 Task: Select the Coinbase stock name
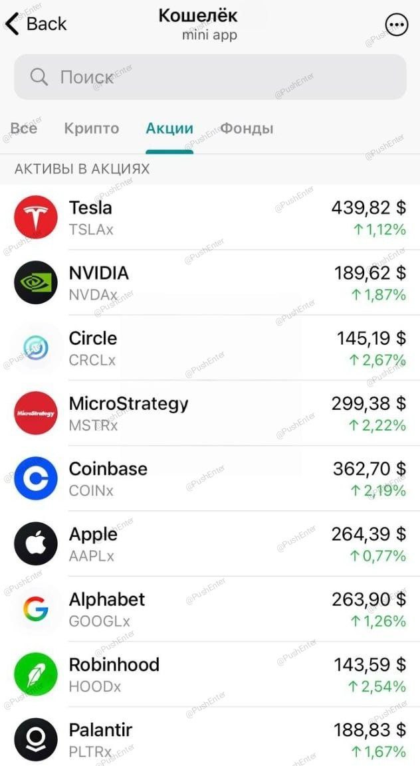click(108, 468)
